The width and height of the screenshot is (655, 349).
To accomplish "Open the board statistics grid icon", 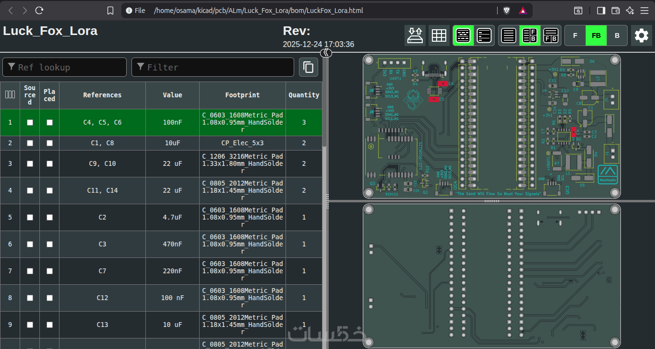I will point(439,35).
